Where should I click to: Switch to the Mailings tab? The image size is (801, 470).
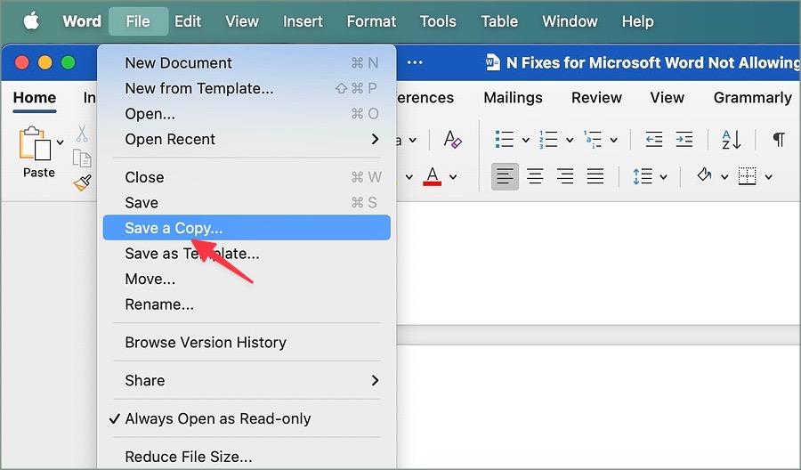point(513,98)
